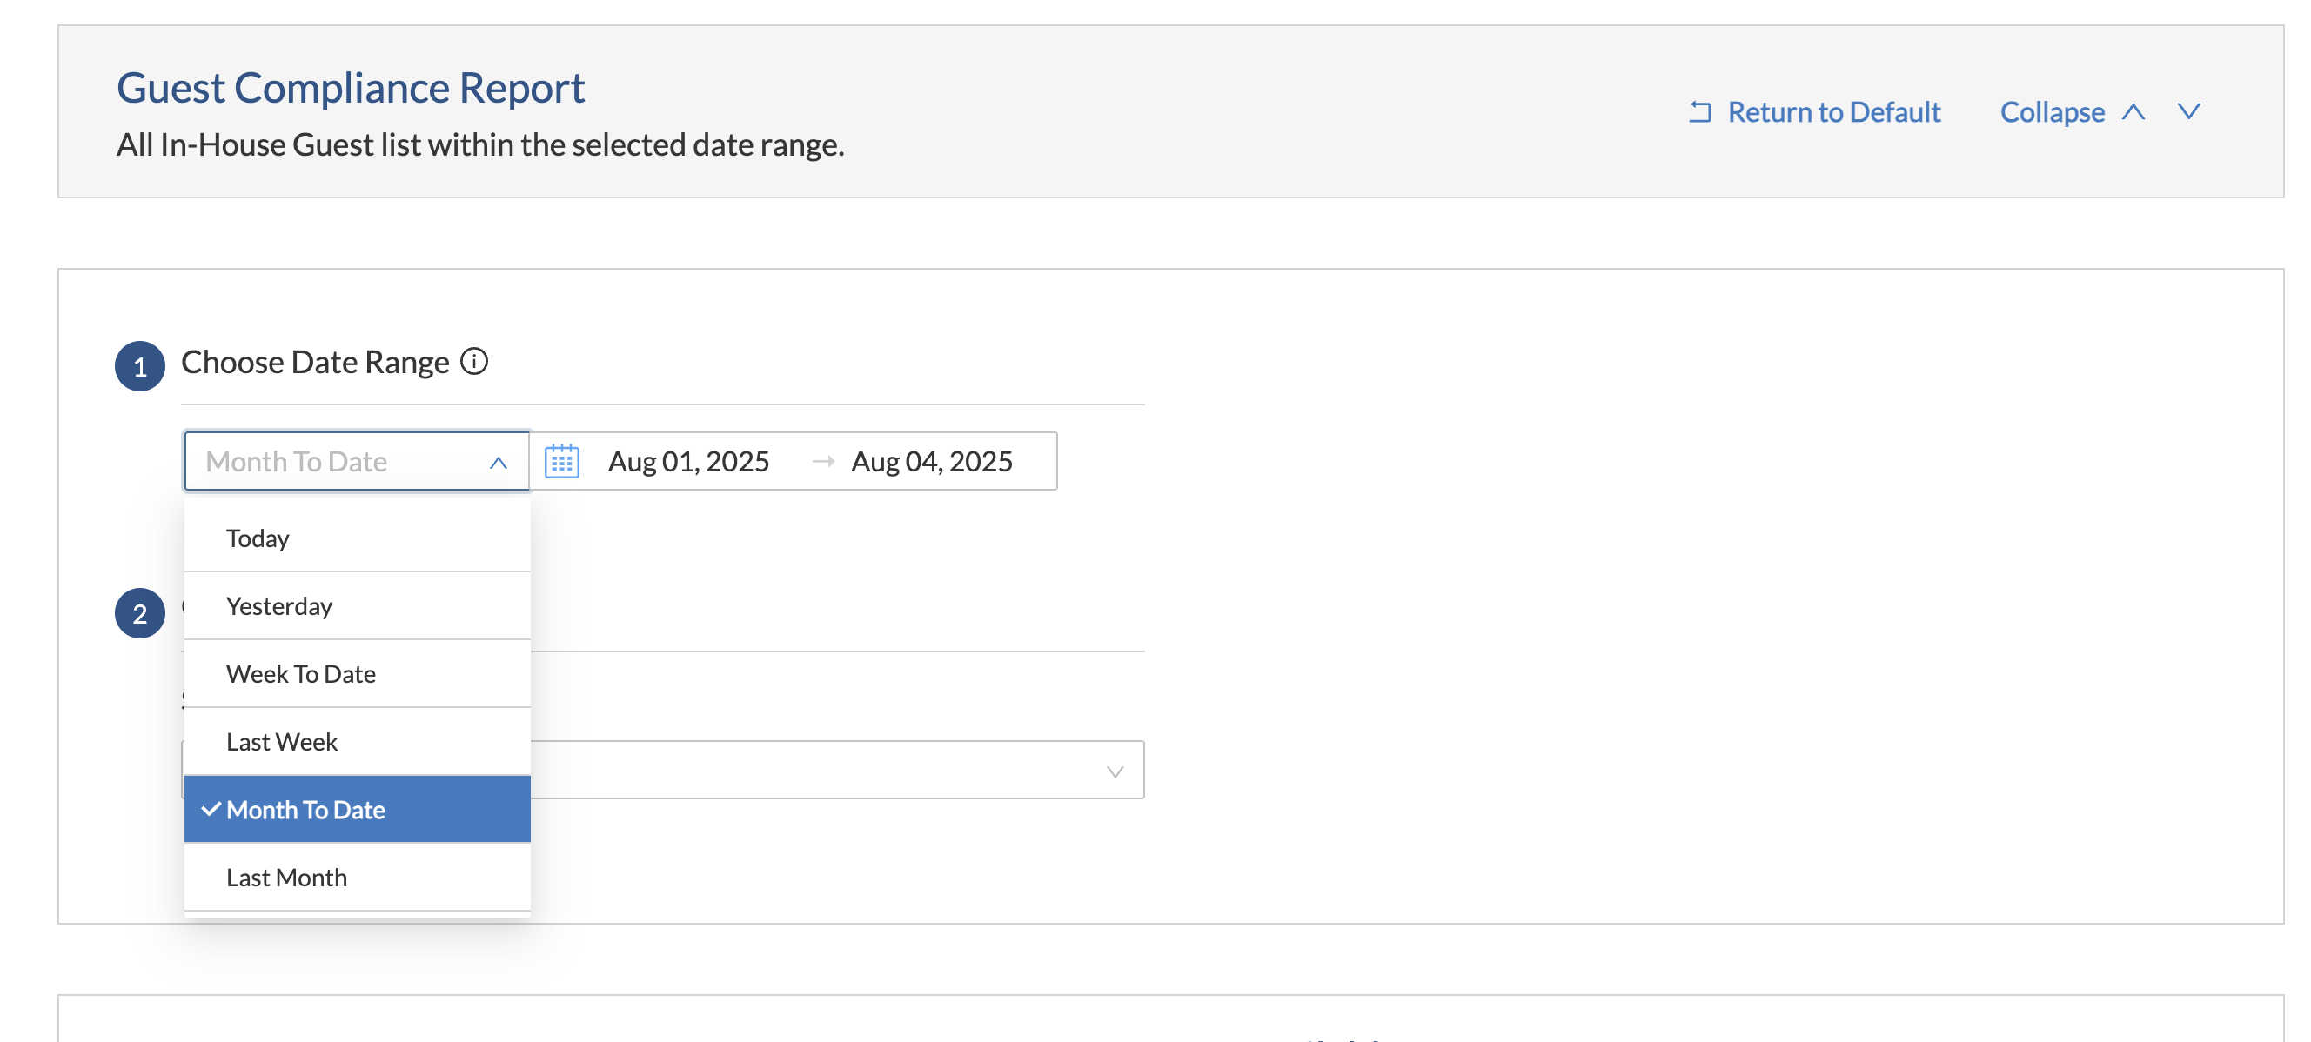Click the up chevron next to Collapse

(2133, 112)
